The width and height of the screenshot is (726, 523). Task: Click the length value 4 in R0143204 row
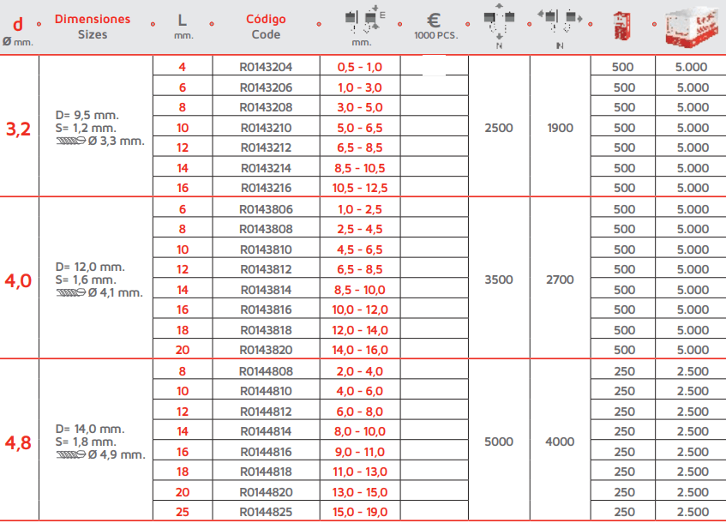[x=183, y=67]
